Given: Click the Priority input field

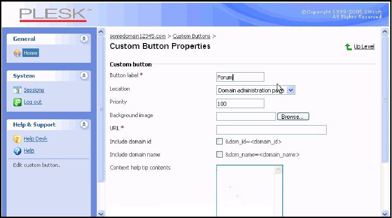Looking at the screenshot, I should tap(240, 104).
